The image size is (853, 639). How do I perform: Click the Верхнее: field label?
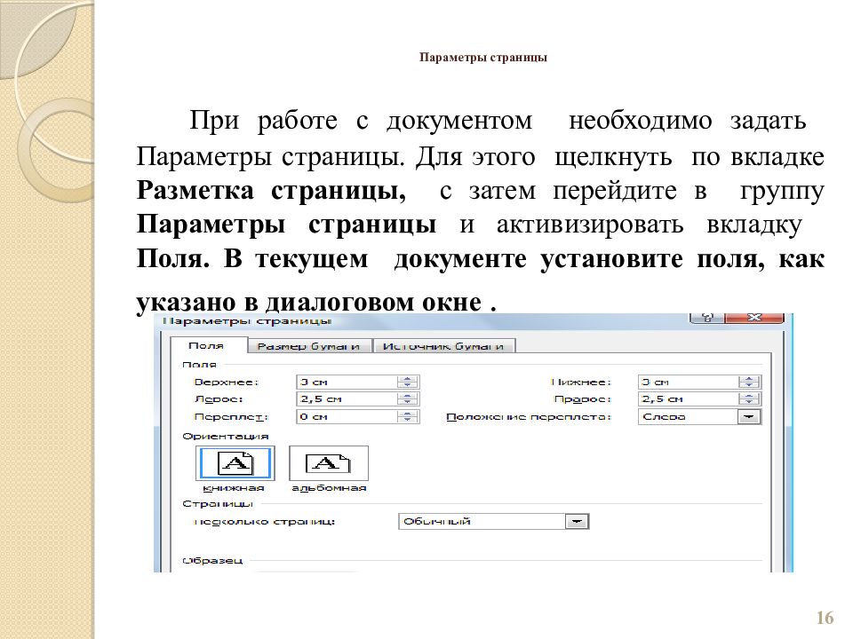point(227,382)
